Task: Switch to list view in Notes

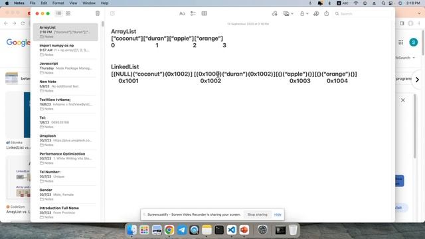Action: coord(58,13)
